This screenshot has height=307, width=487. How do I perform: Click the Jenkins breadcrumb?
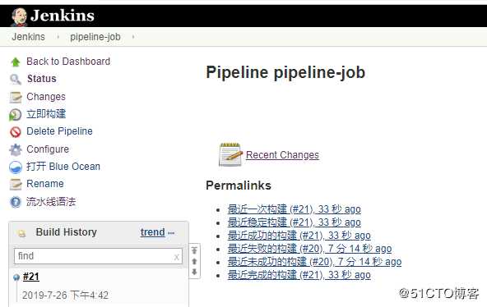pos(28,37)
